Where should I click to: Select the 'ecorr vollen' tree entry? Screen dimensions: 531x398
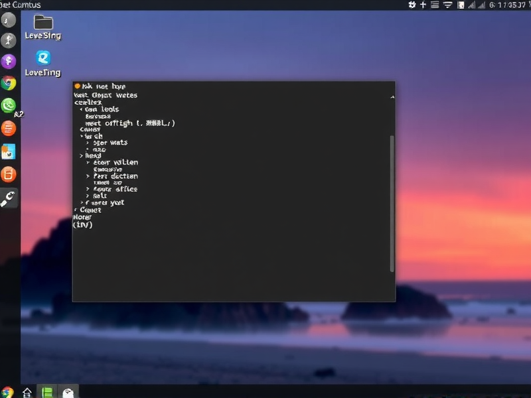click(x=115, y=163)
